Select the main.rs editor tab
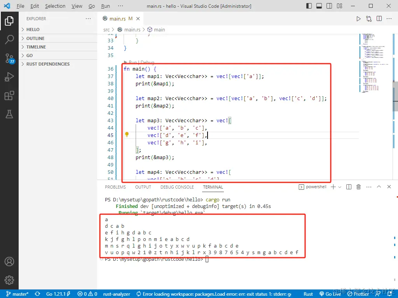The image size is (398, 298). (120, 19)
